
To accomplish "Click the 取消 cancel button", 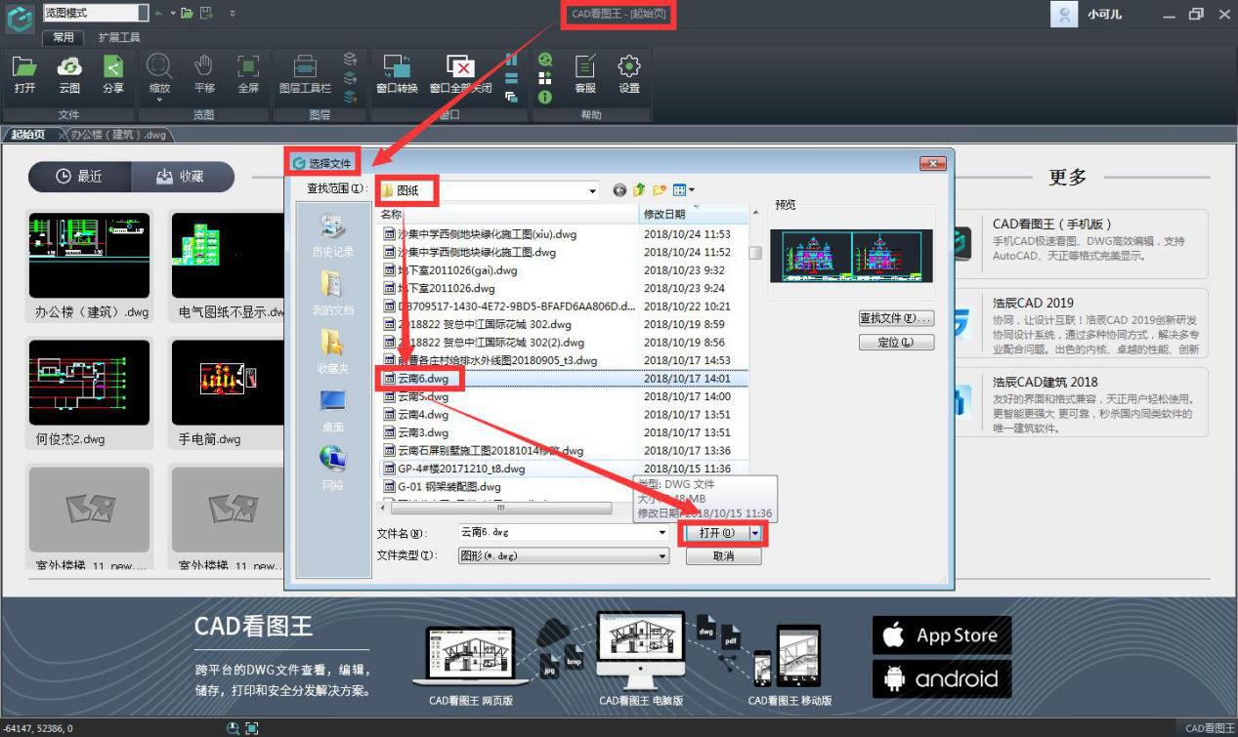I will click(723, 556).
